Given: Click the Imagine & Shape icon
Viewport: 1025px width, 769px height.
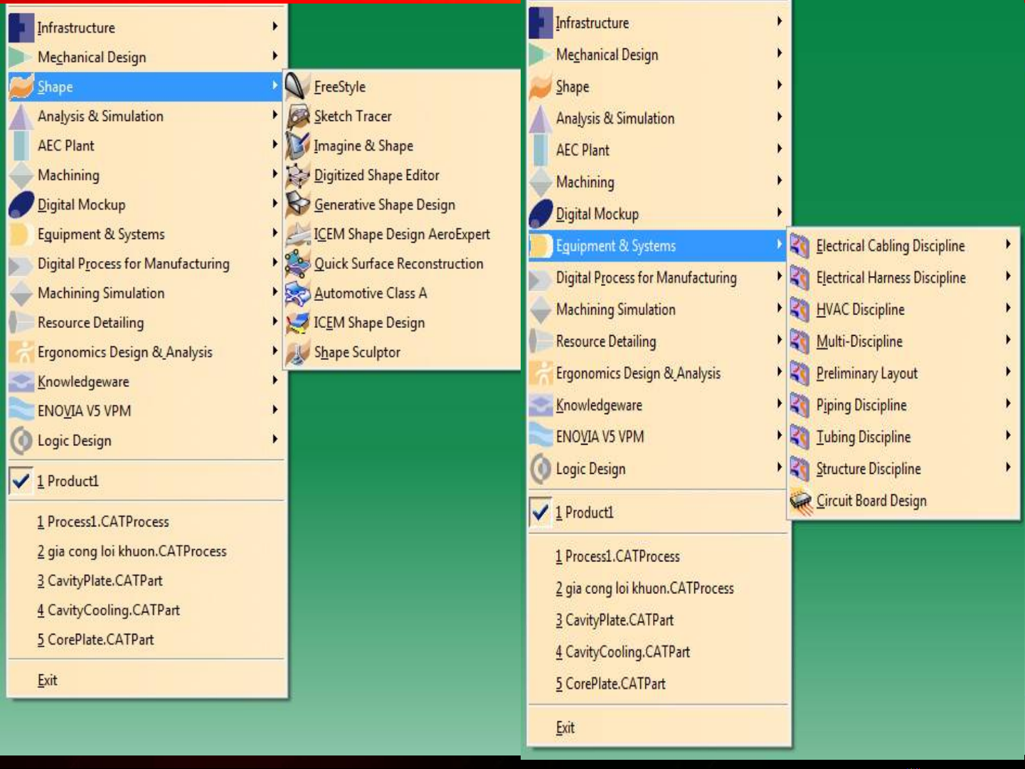Looking at the screenshot, I should [x=297, y=145].
